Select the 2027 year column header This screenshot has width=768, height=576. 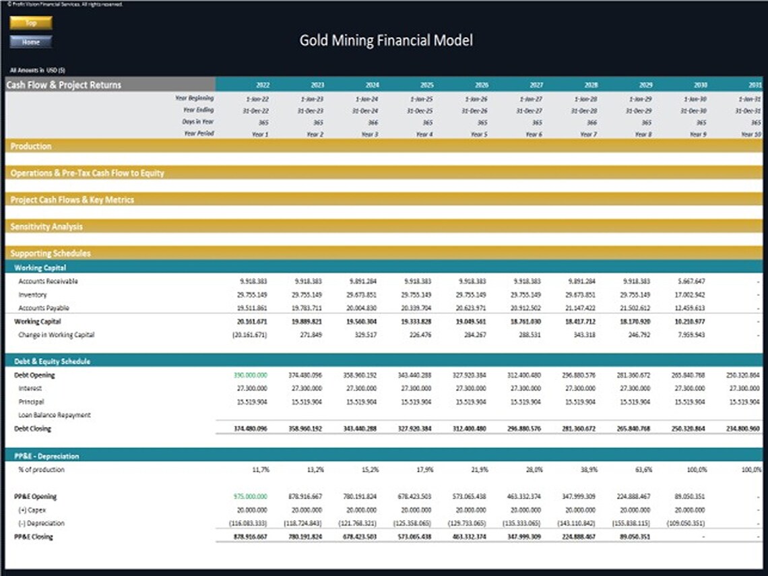click(x=536, y=85)
